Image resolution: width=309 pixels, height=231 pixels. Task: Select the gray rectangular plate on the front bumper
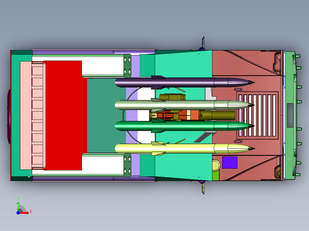290,115
